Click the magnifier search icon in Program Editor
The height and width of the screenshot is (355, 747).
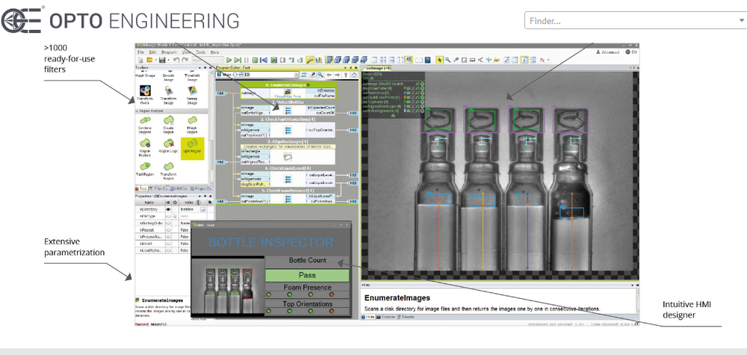click(320, 75)
